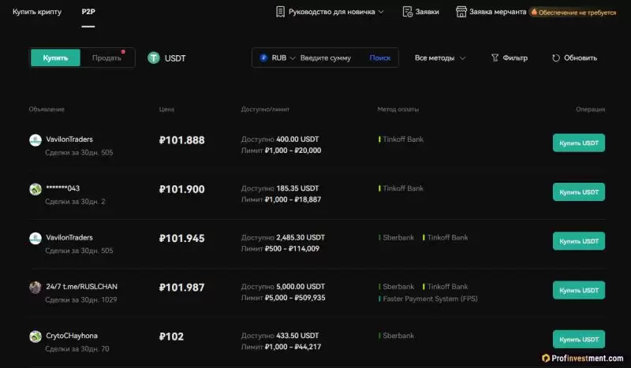Click the merchant application shop icon
This screenshot has width=631, height=368.
click(461, 12)
